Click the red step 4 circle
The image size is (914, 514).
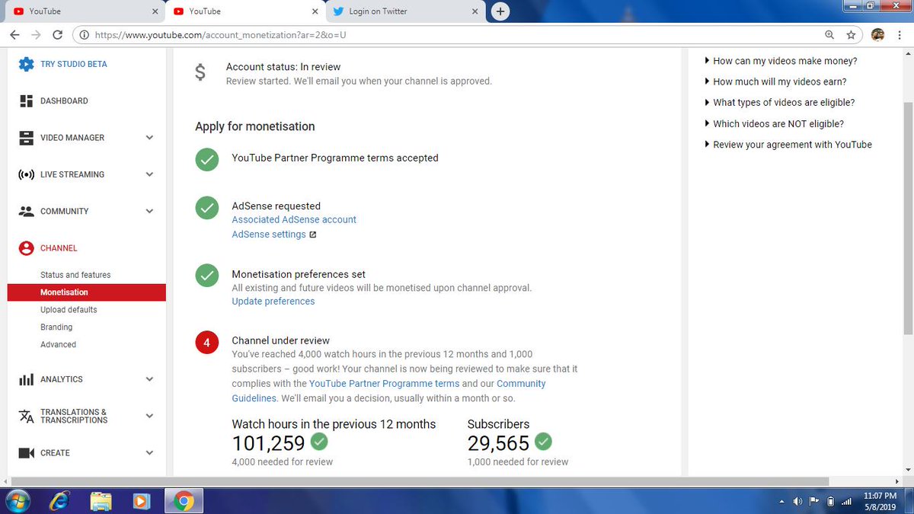pyautogui.click(x=206, y=343)
